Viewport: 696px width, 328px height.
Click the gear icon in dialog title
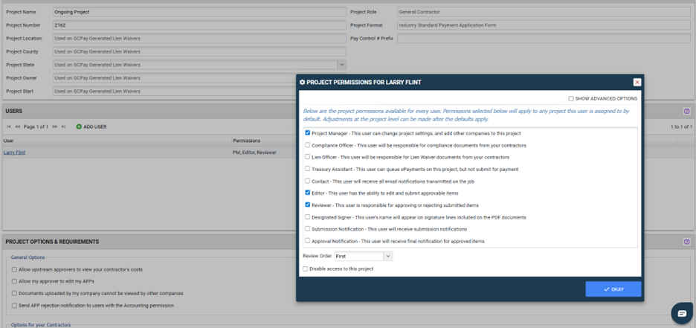303,82
